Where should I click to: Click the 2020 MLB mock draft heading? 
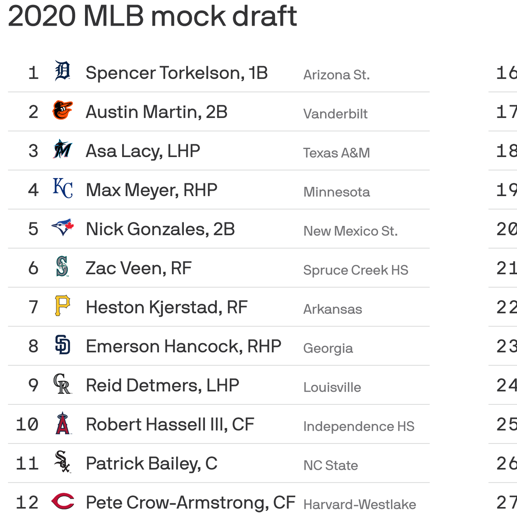tap(152, 16)
